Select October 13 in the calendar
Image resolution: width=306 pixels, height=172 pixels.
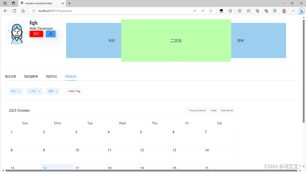click(187, 155)
